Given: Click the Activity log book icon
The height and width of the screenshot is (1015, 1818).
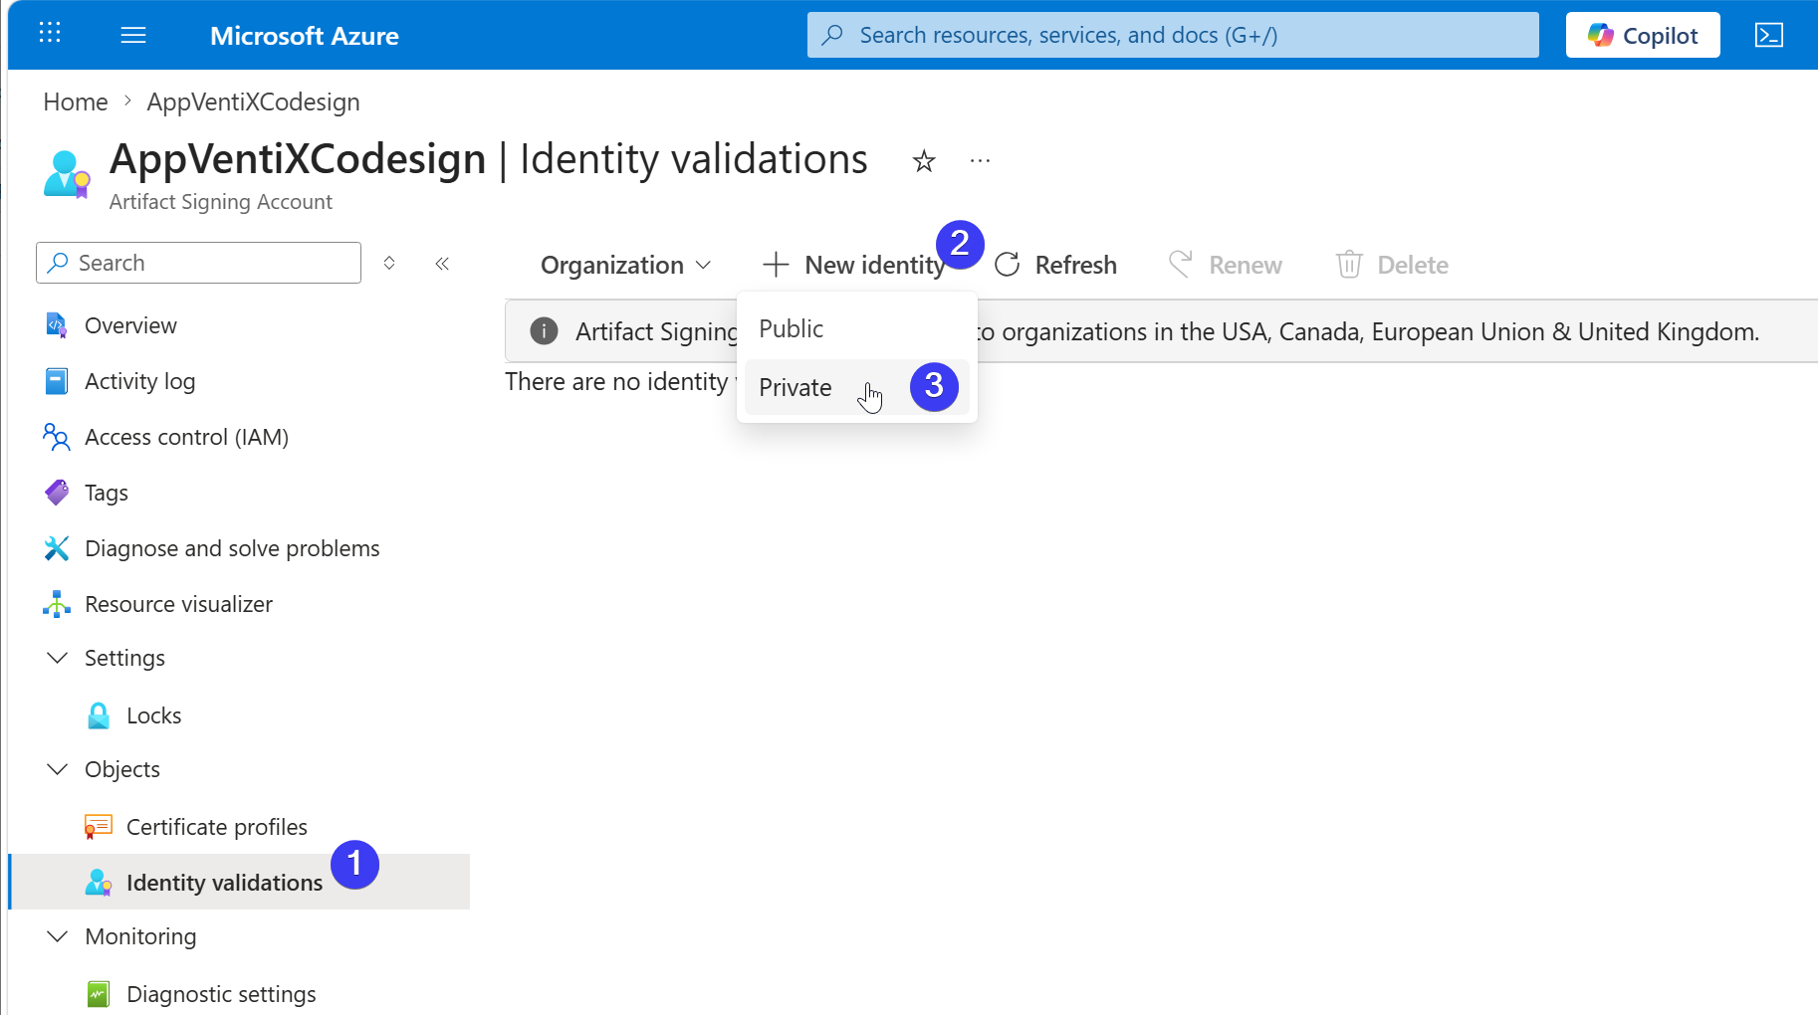Looking at the screenshot, I should tap(57, 381).
